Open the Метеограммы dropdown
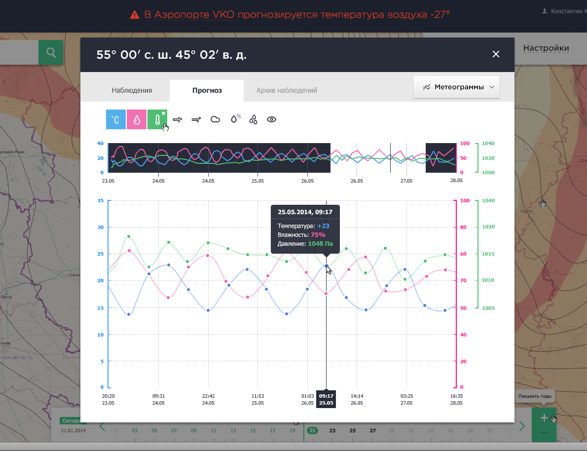587x451 pixels. 456,87
